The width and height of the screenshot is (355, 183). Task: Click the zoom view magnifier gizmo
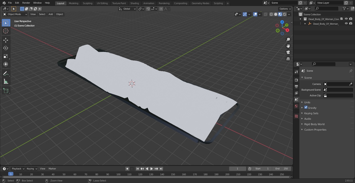pos(288,39)
